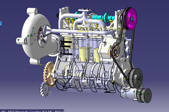
Task: Select the turbine wheel inside the turbo
Action: click(42, 37)
